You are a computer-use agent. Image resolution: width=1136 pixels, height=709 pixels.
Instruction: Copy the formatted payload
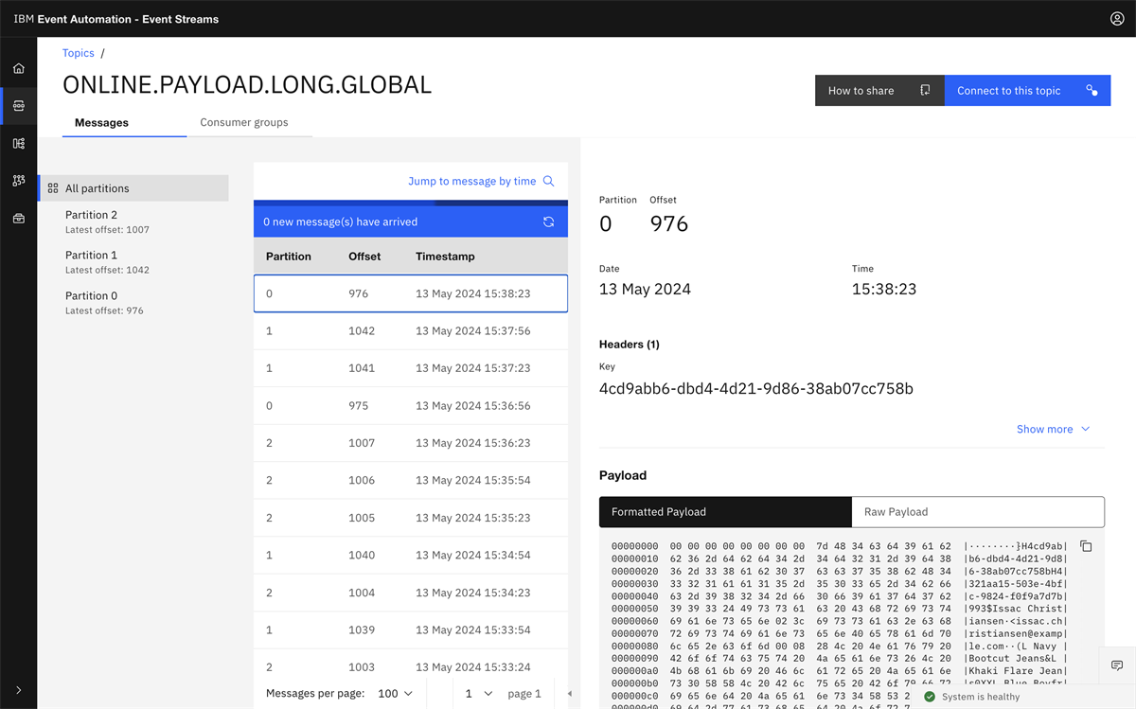[1086, 546]
